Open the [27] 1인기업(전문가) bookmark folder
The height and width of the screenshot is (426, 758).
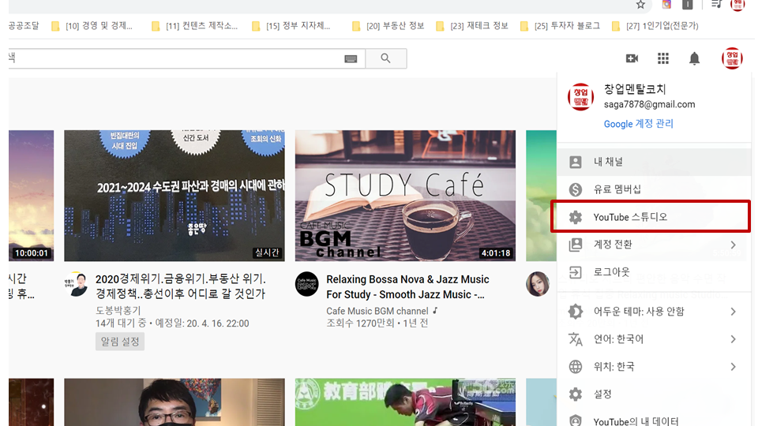[x=655, y=26]
